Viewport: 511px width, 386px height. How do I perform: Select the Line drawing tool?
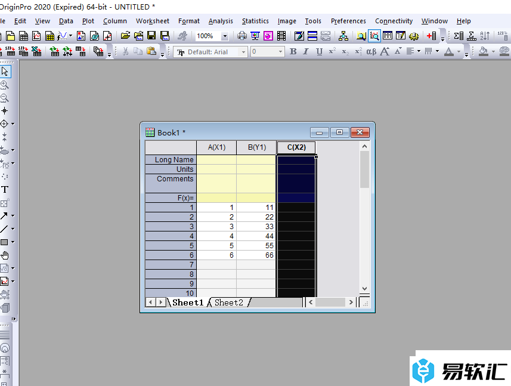[x=4, y=229]
